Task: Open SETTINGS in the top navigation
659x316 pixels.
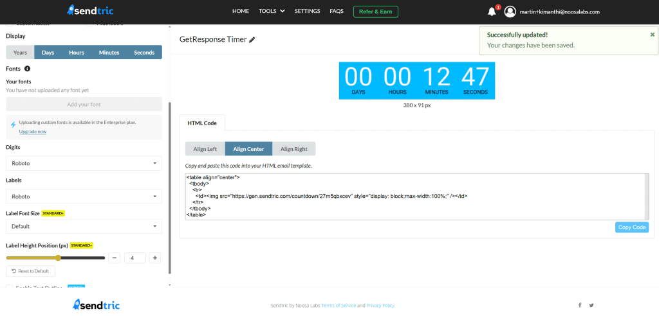Action: click(x=307, y=12)
